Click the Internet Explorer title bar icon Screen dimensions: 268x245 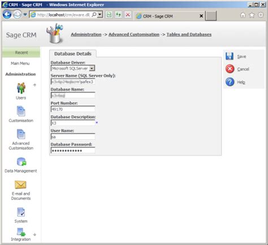pyautogui.click(x=5, y=5)
